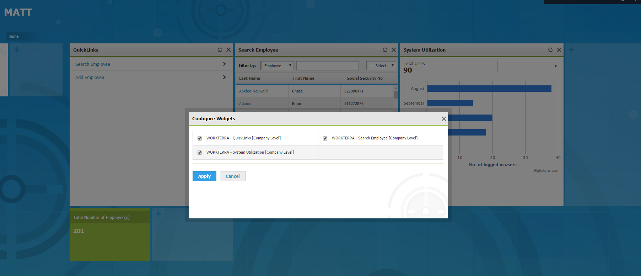Disable WORKTERRA System Utilization checkbox
The height and width of the screenshot is (276, 641).
click(x=200, y=153)
